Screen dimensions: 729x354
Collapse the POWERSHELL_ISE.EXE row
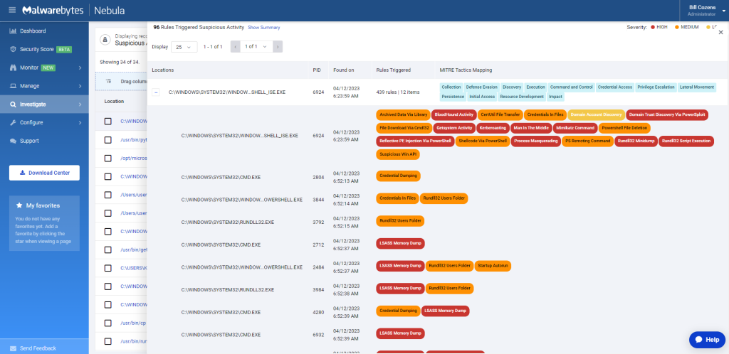coord(156,92)
